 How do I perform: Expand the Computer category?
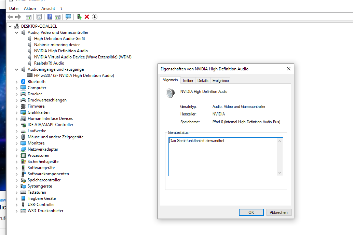16,88
